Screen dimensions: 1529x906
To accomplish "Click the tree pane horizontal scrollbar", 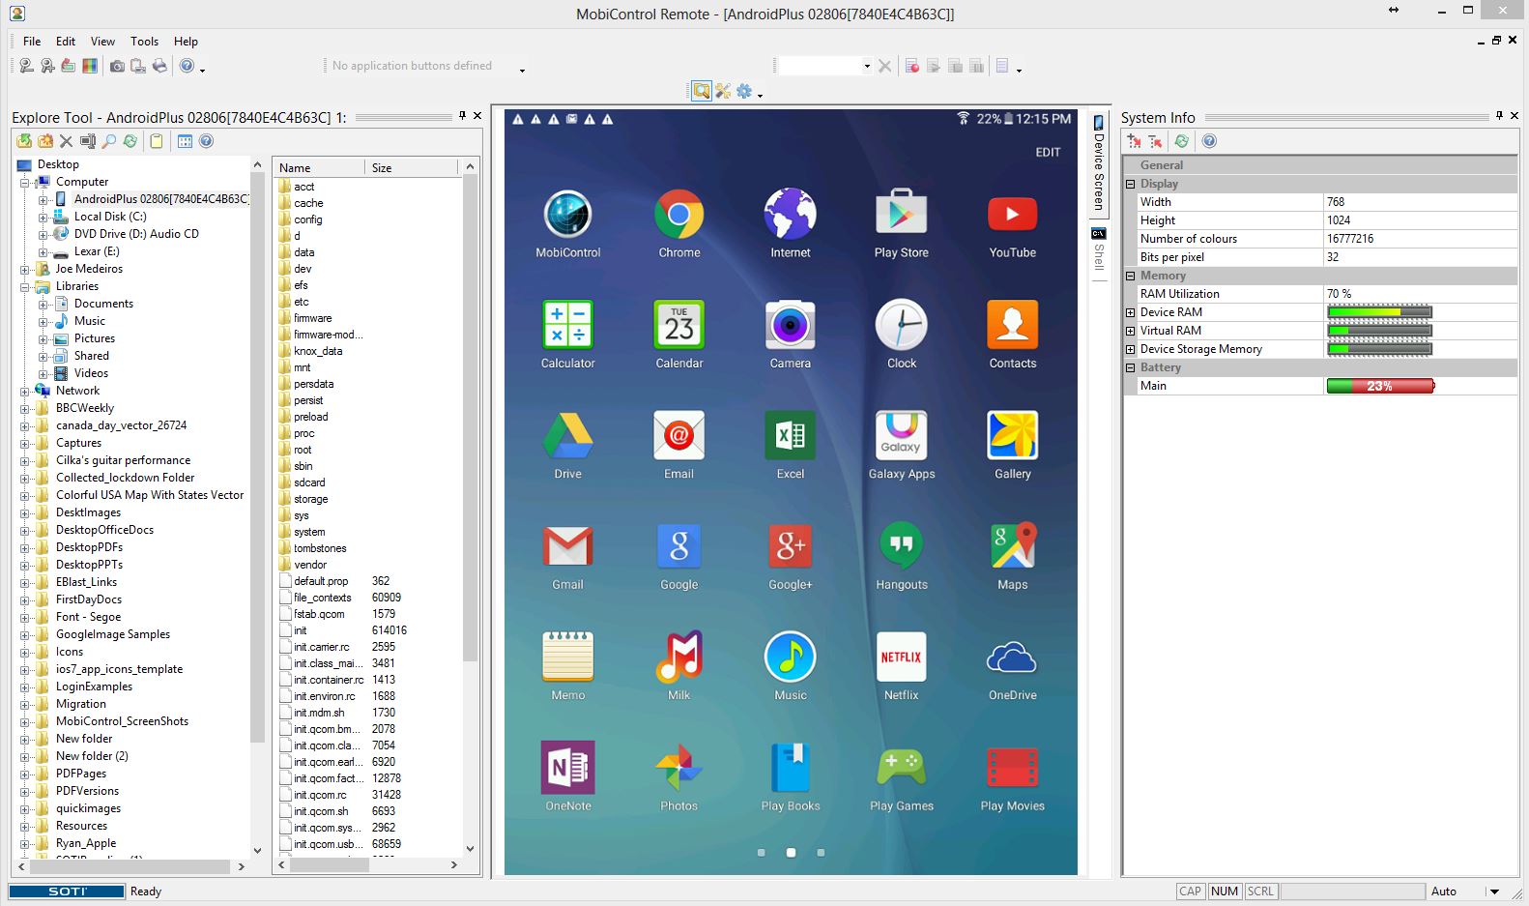I will pyautogui.click(x=131, y=866).
